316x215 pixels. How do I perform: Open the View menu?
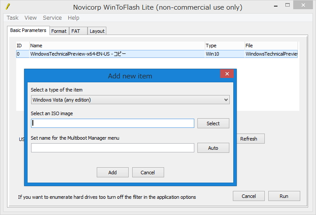coord(31,18)
